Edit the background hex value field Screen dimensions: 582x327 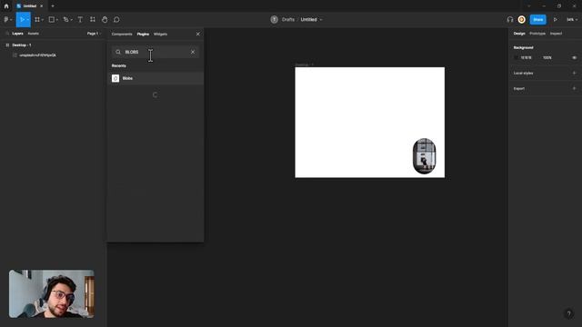point(526,58)
